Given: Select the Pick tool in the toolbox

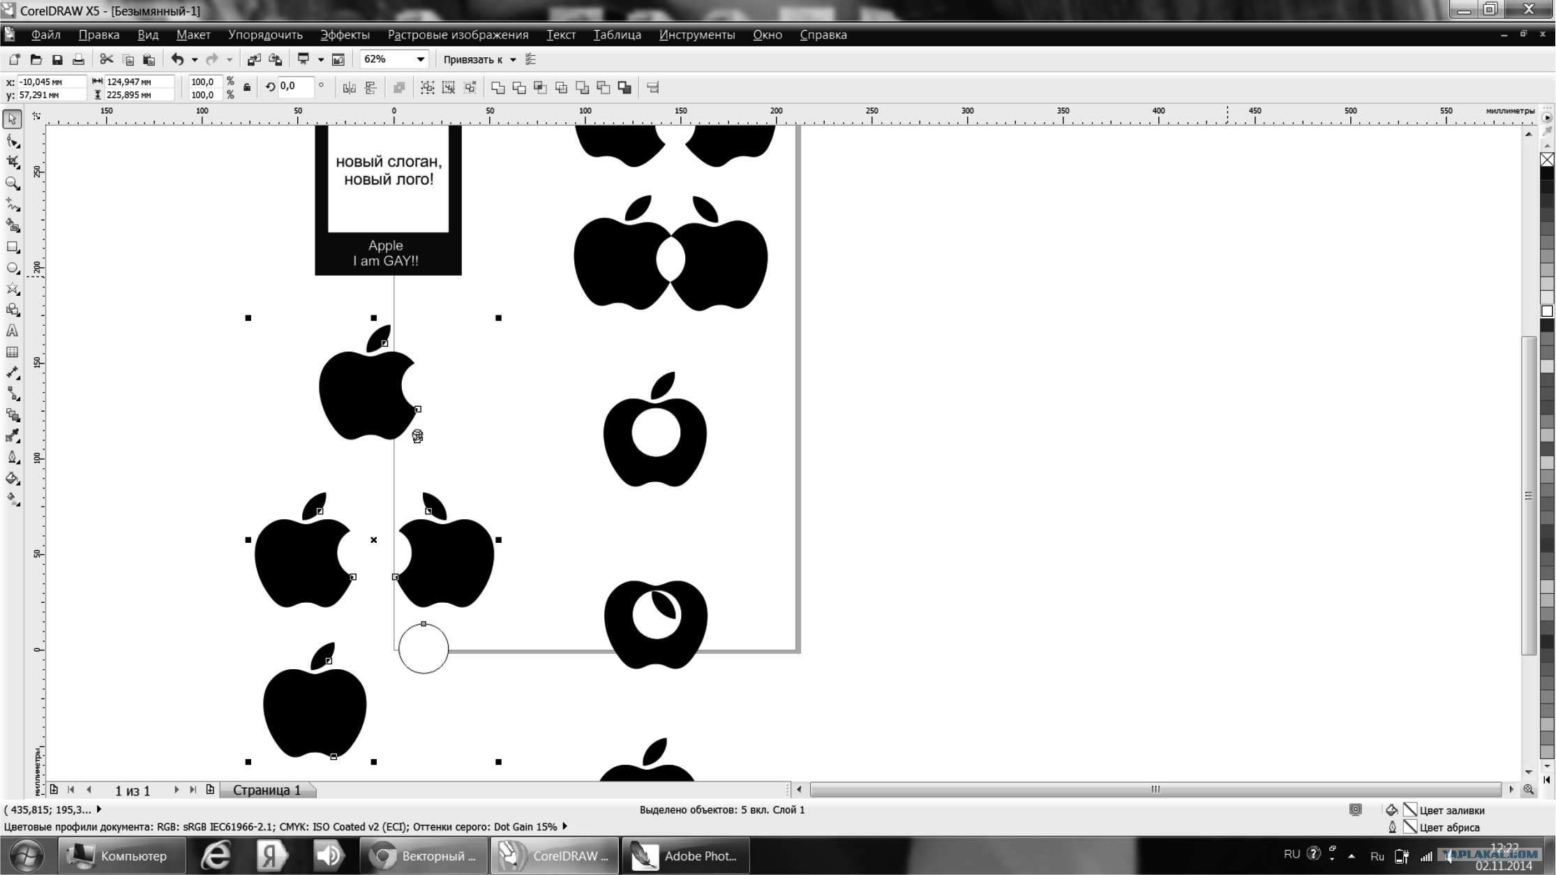Looking at the screenshot, I should (x=13, y=119).
